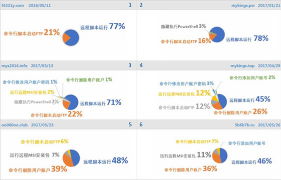This screenshot has width=281, height=180.
Task: Click the pie chart in panel 4
Action: click(219, 101)
